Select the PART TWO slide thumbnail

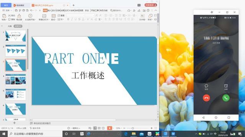tap(16, 109)
